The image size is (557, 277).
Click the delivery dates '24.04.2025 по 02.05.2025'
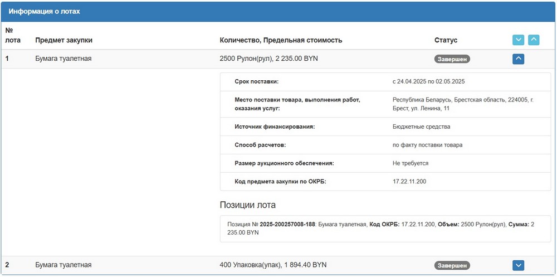coord(428,81)
